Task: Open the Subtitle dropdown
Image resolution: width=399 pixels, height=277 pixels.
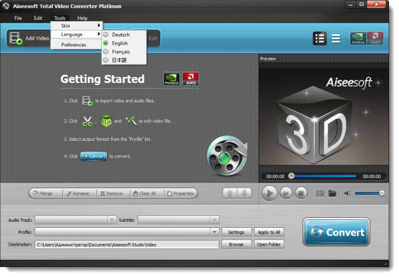Action: [214, 219]
